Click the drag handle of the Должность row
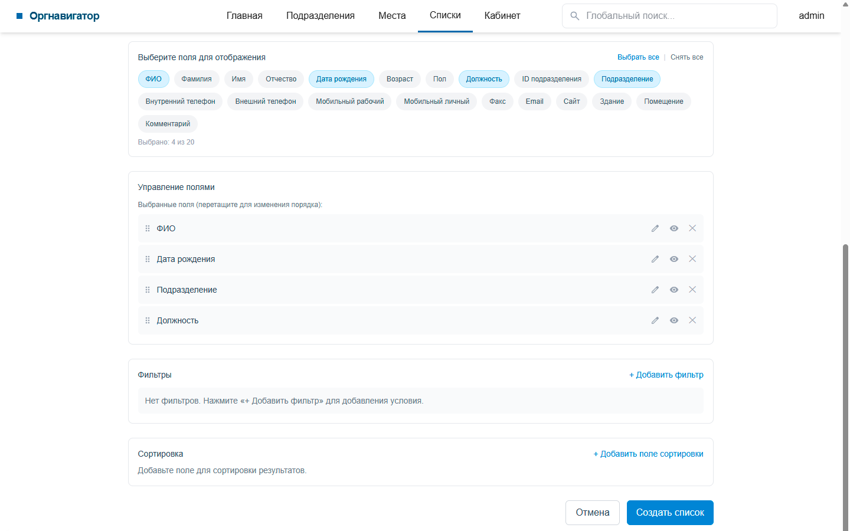850x531 pixels. click(148, 320)
